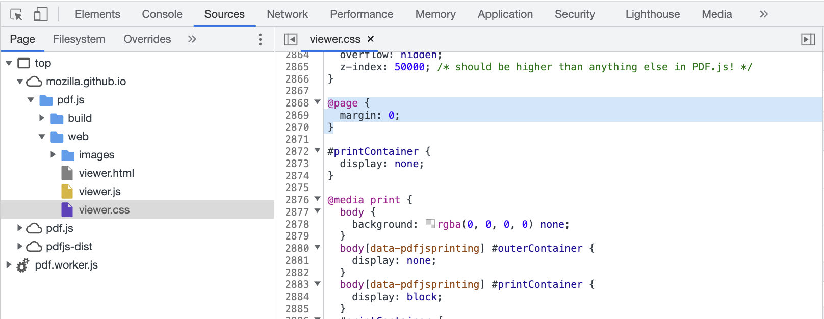Fold the body rule at line 2877

[317, 211]
